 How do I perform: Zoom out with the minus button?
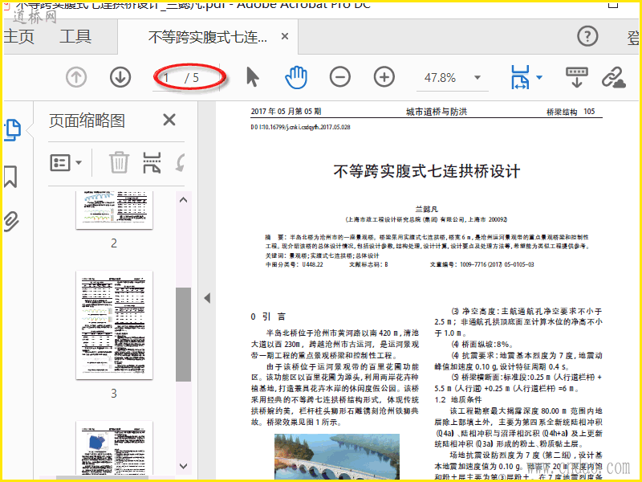(x=339, y=77)
